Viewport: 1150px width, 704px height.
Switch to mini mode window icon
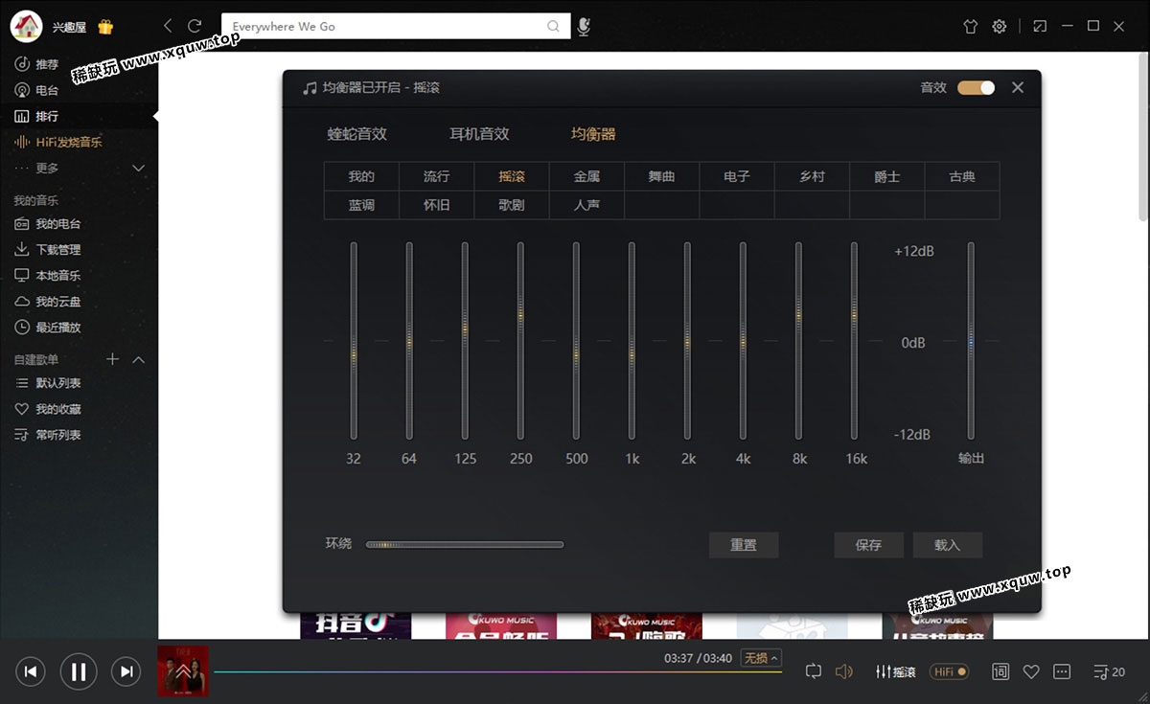(x=1040, y=26)
